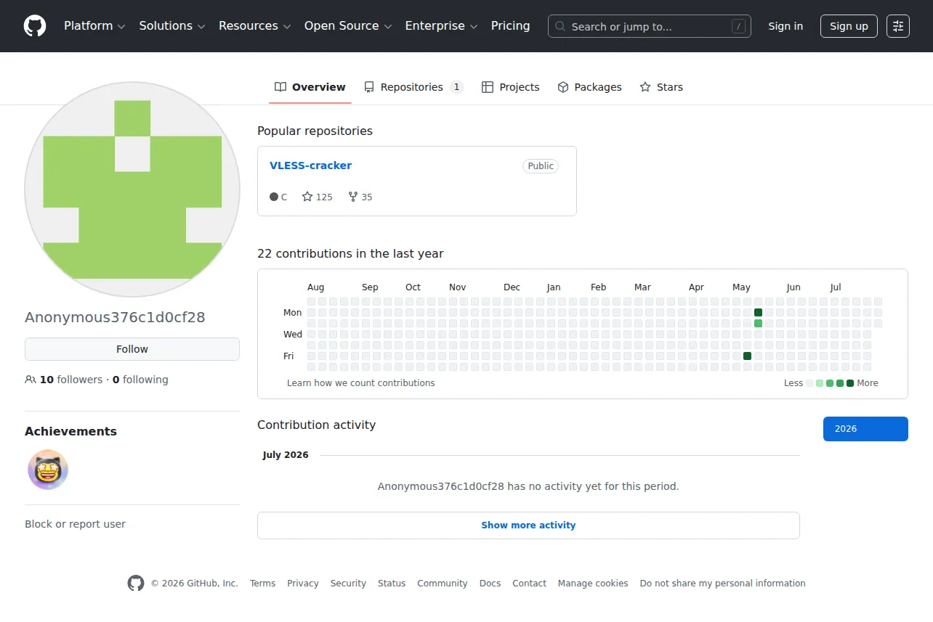Expand the Solutions menu
The height and width of the screenshot is (622, 933).
172,26
